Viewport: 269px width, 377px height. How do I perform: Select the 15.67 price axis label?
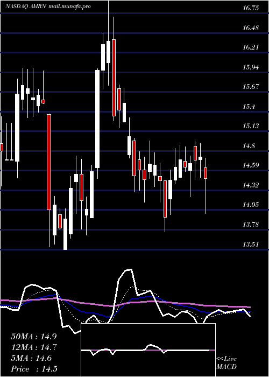(x=251, y=87)
